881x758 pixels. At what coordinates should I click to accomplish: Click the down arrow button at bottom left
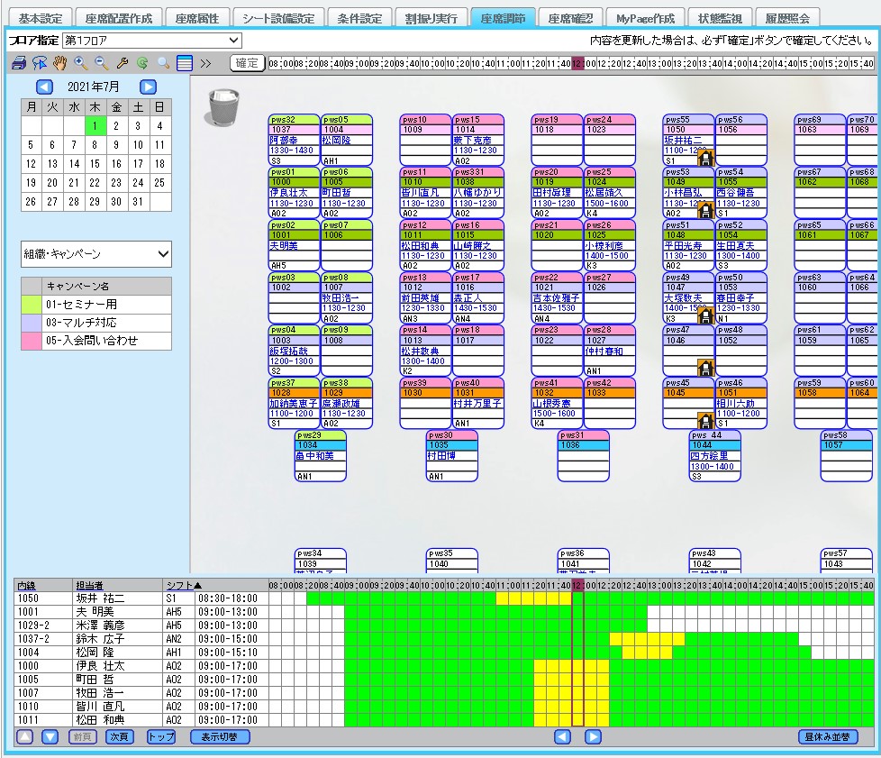(x=50, y=736)
